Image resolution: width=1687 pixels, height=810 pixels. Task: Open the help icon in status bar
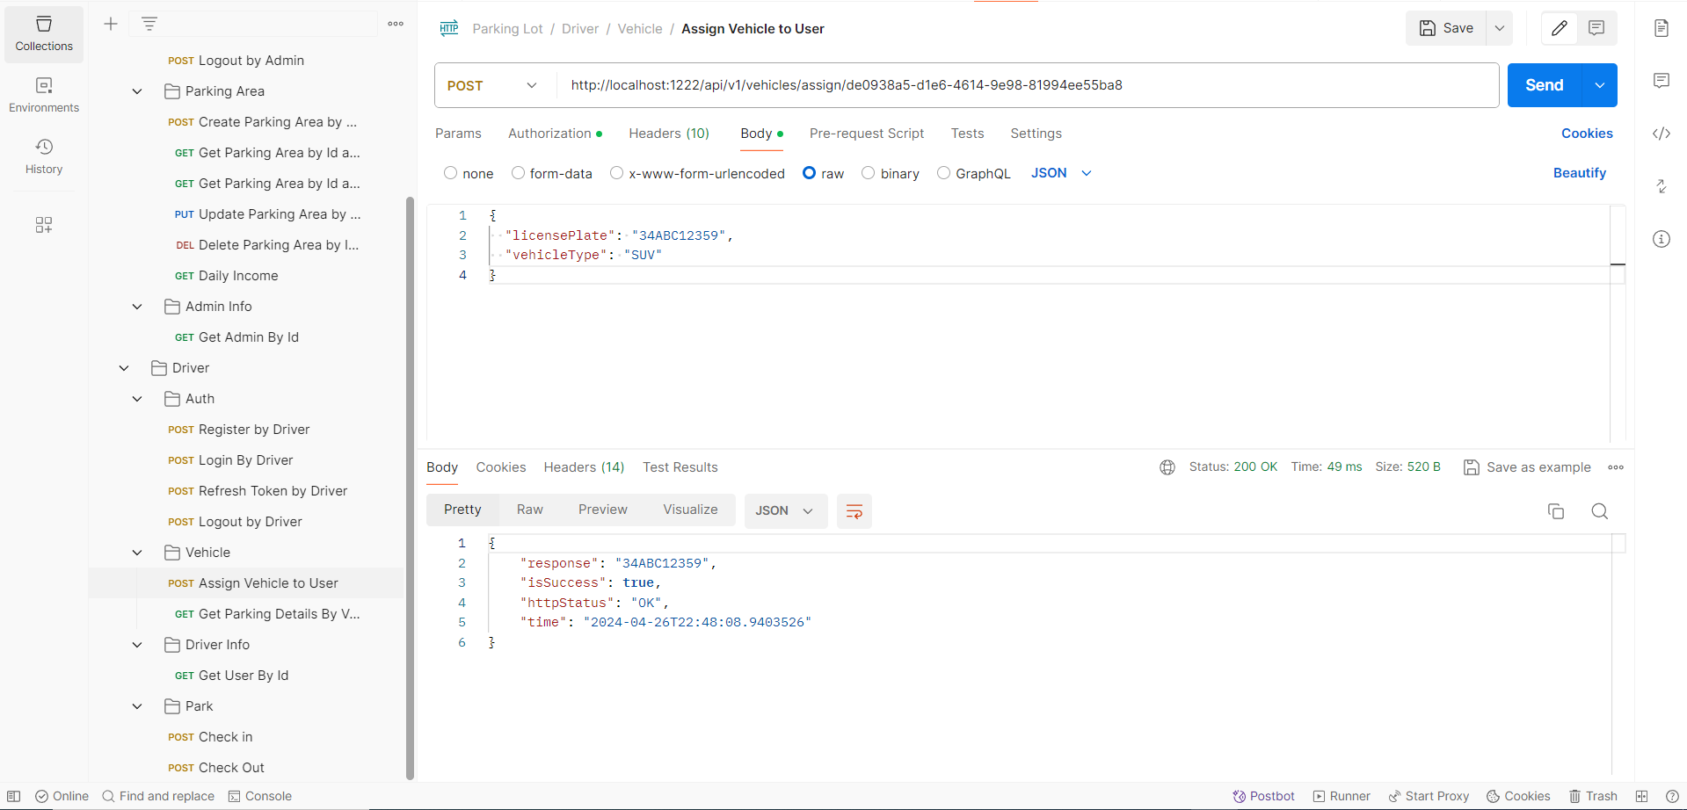tap(1672, 796)
